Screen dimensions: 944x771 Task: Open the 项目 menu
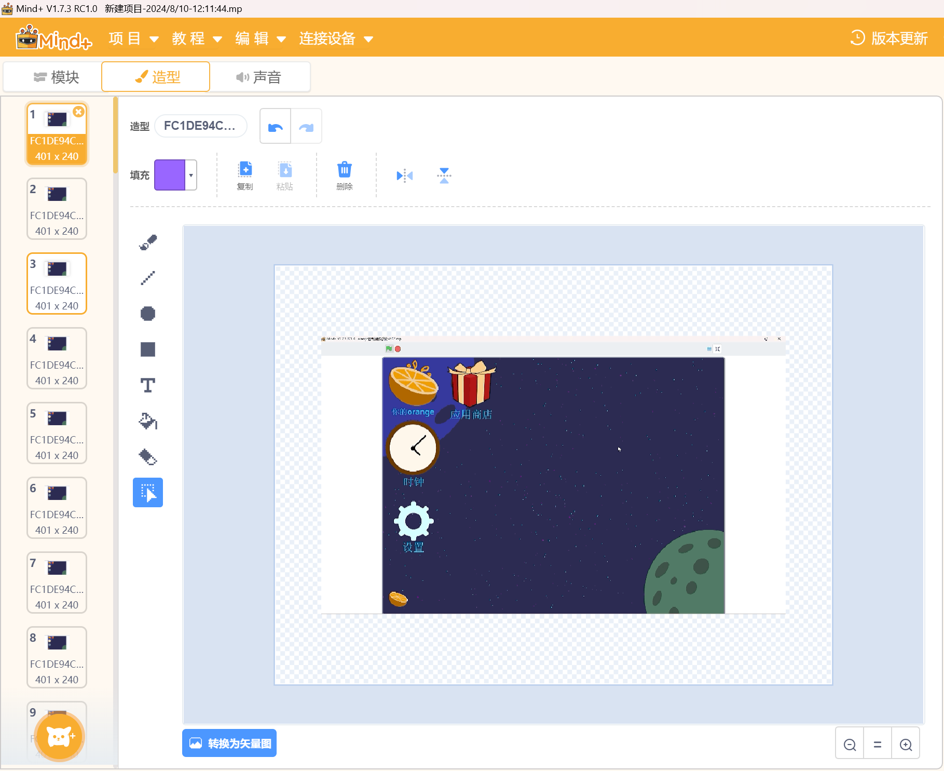(x=133, y=38)
